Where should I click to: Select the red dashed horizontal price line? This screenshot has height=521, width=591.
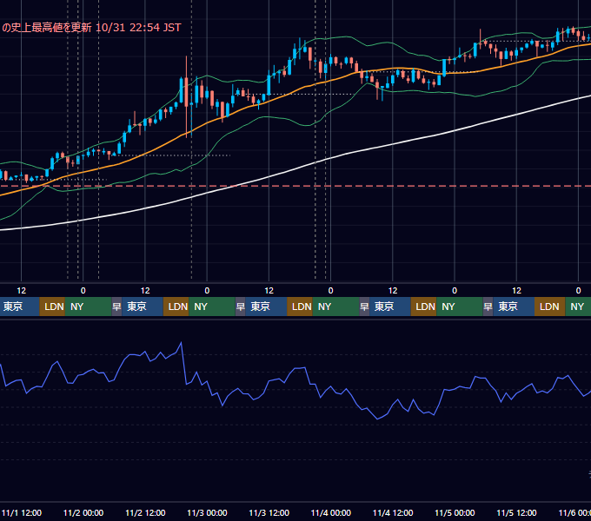click(295, 186)
